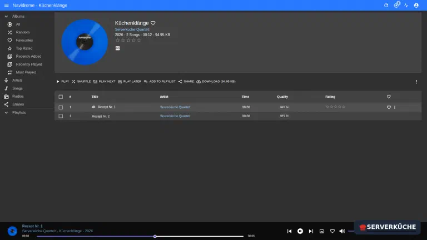427x240 pixels.
Task: Pause the current playback
Action: tap(300, 231)
